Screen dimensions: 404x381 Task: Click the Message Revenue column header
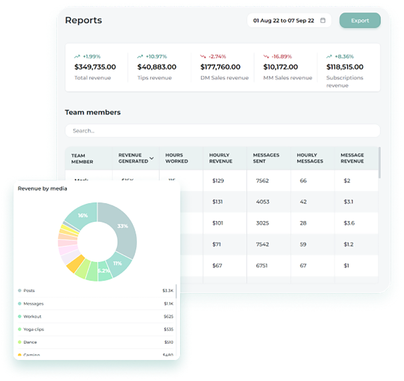(352, 158)
